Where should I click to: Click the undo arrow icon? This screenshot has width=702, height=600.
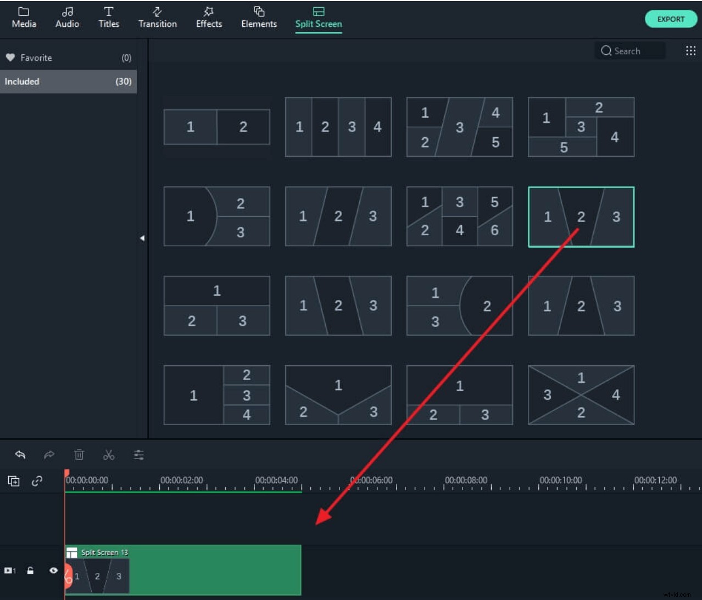pyautogui.click(x=20, y=455)
